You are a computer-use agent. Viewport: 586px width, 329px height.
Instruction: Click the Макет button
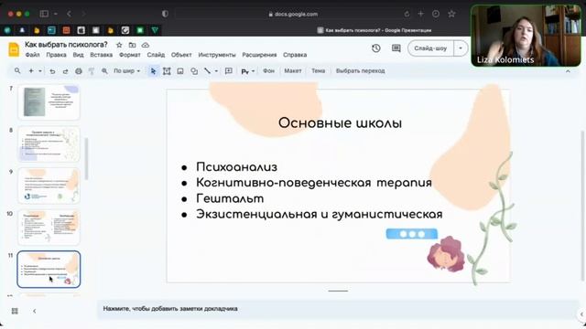[293, 71]
